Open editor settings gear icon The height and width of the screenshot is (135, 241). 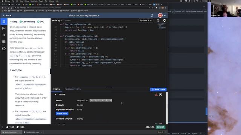(164, 20)
